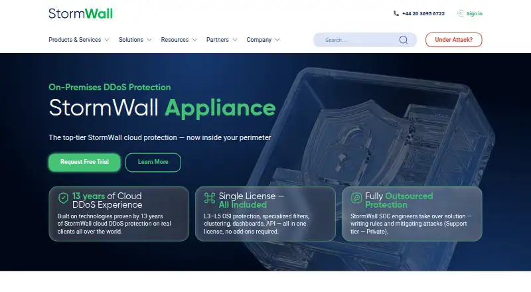531x292 pixels.
Task: Expand the Company chevron
Action: coord(277,40)
